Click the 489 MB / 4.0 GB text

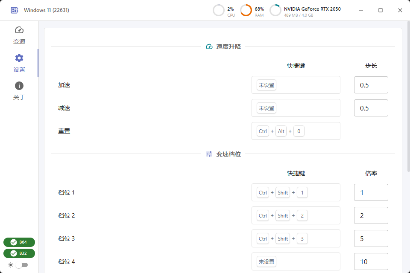pos(299,15)
